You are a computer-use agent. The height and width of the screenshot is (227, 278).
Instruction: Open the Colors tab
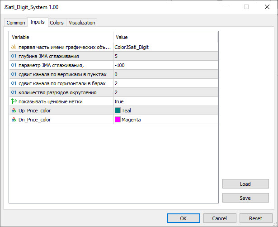click(x=57, y=23)
